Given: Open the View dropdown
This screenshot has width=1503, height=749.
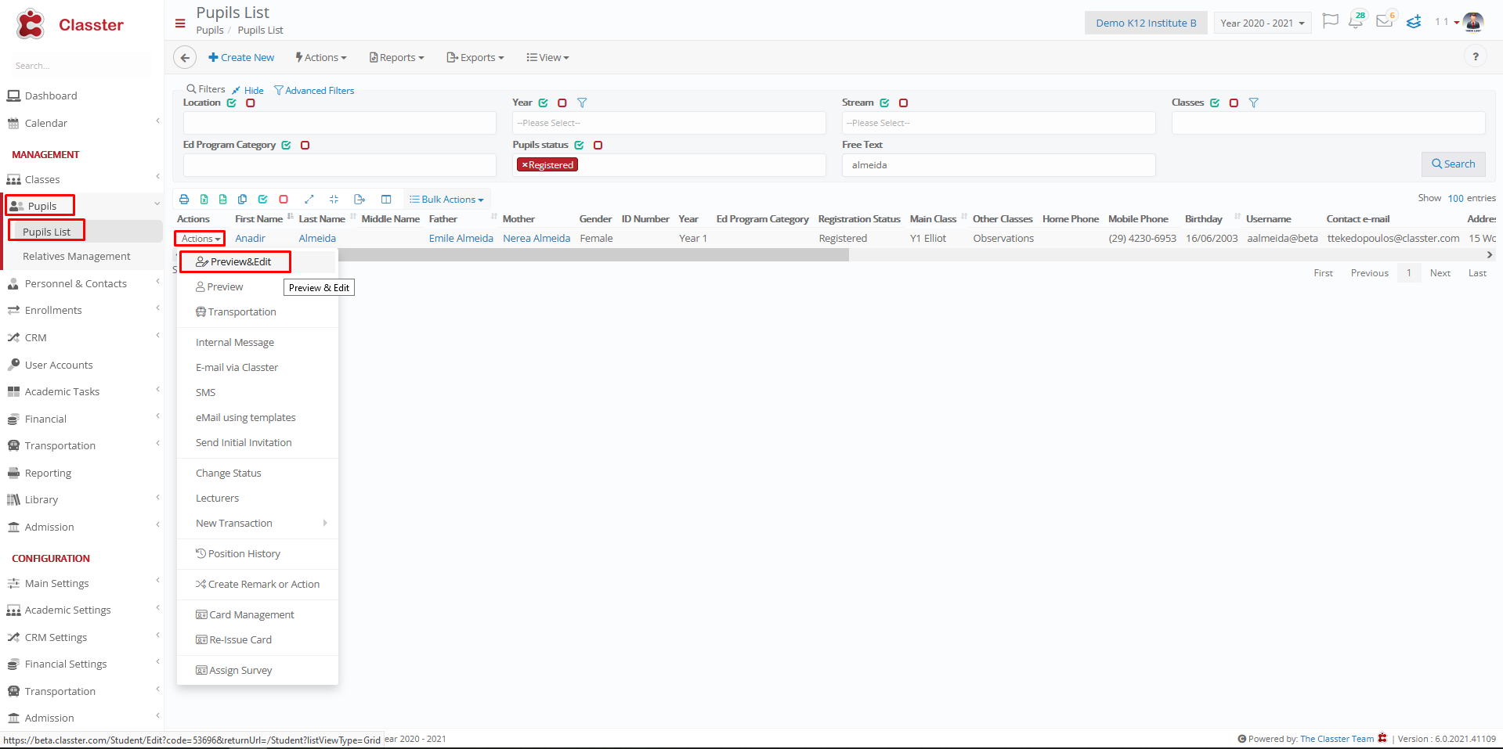Looking at the screenshot, I should click(x=548, y=57).
